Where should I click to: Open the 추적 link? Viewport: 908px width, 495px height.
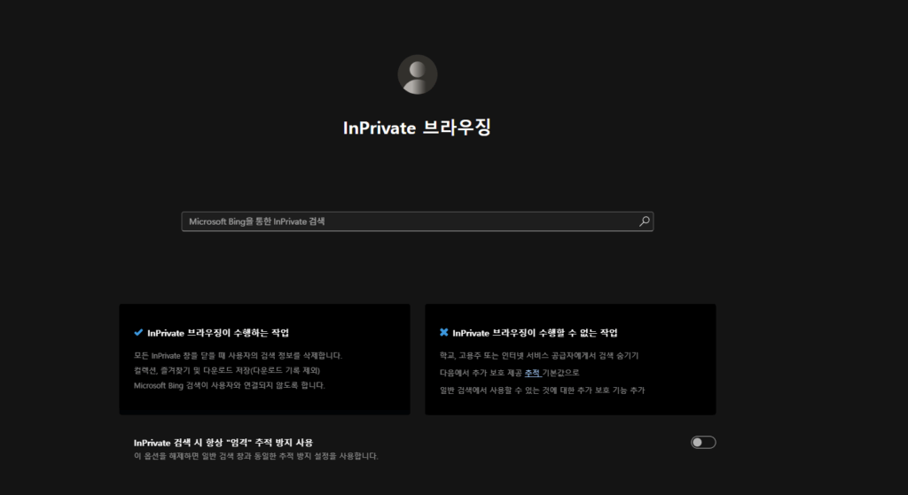(533, 373)
